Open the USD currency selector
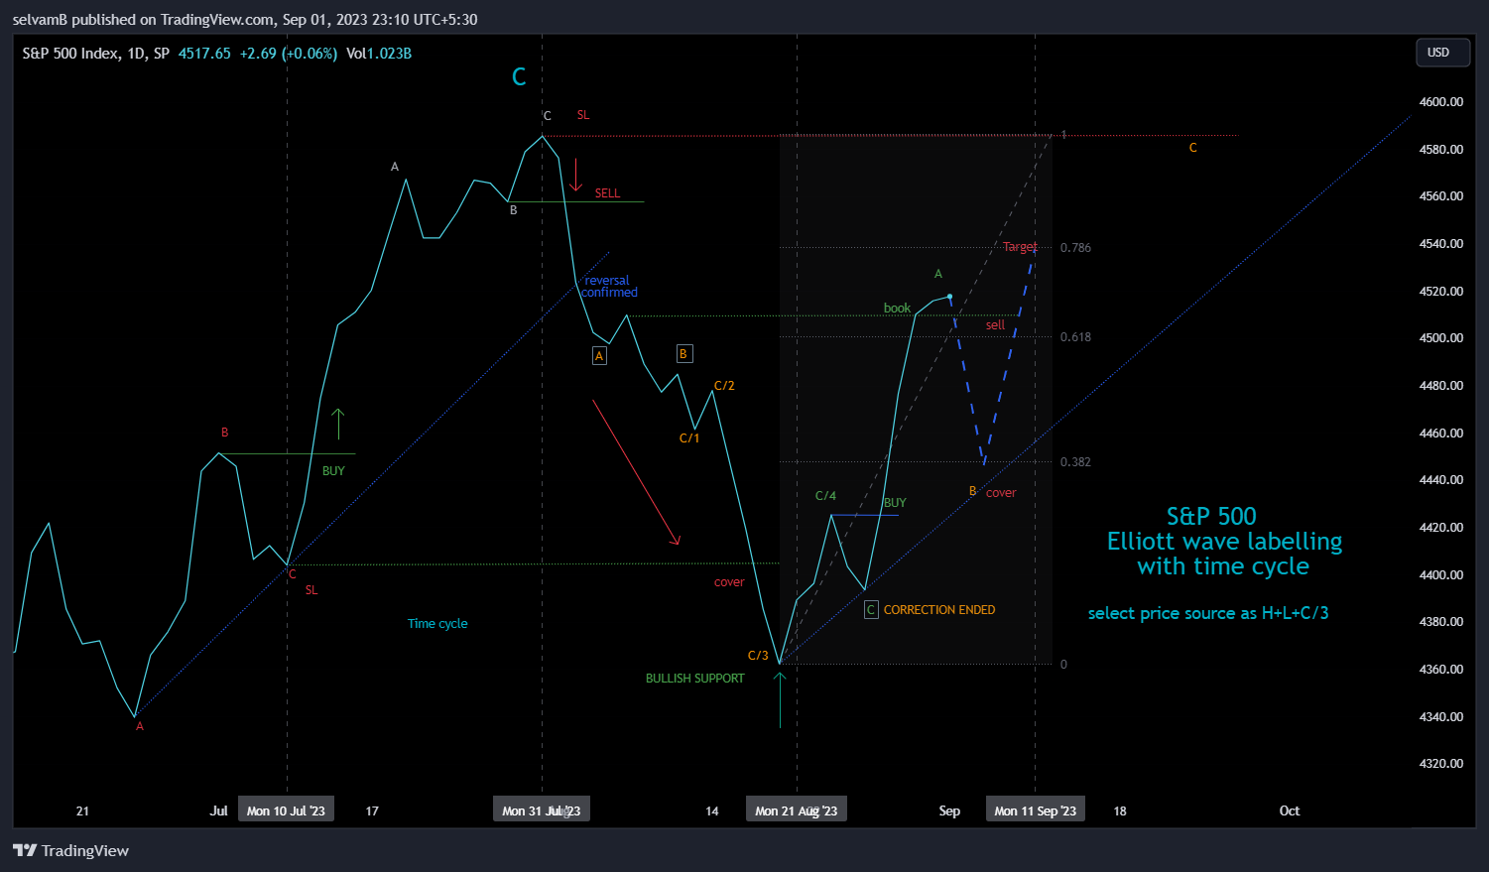 pyautogui.click(x=1440, y=53)
